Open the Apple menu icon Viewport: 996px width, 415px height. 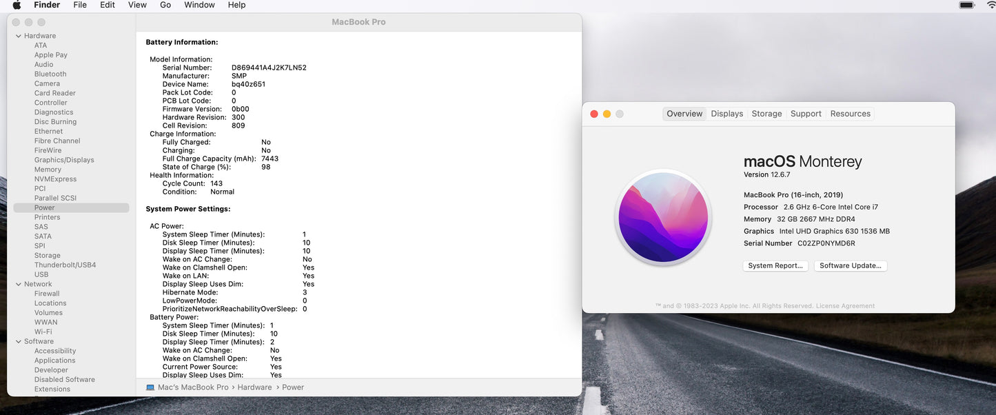[17, 5]
